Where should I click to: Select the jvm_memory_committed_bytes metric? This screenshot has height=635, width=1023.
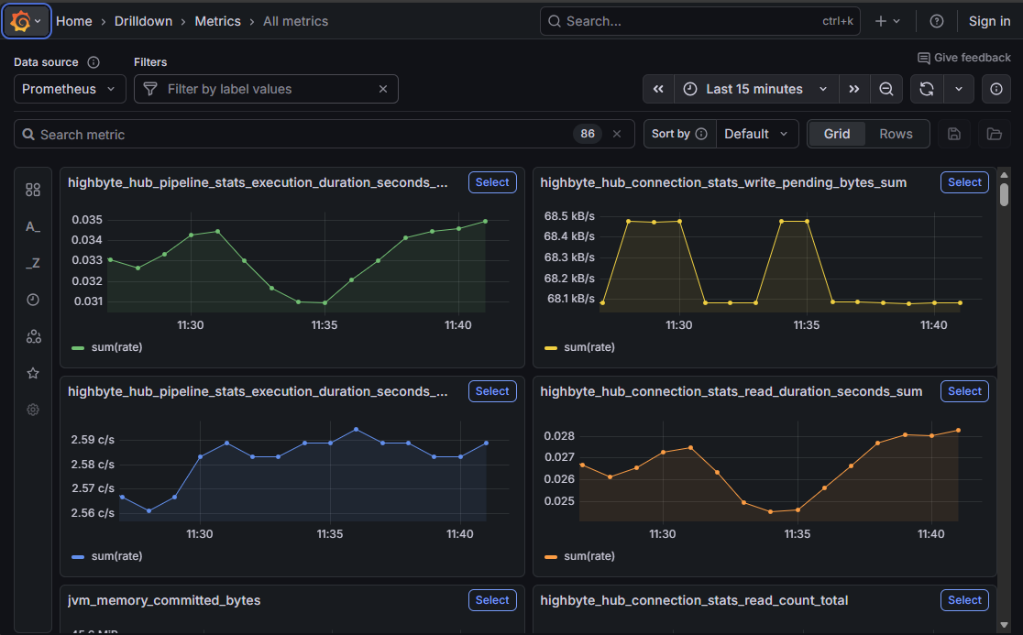[x=491, y=600]
